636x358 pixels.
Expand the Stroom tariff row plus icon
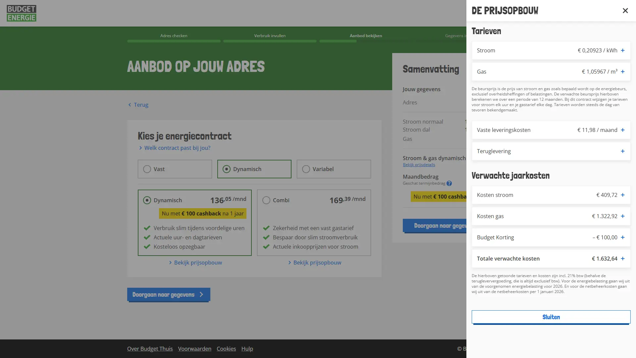(x=623, y=50)
